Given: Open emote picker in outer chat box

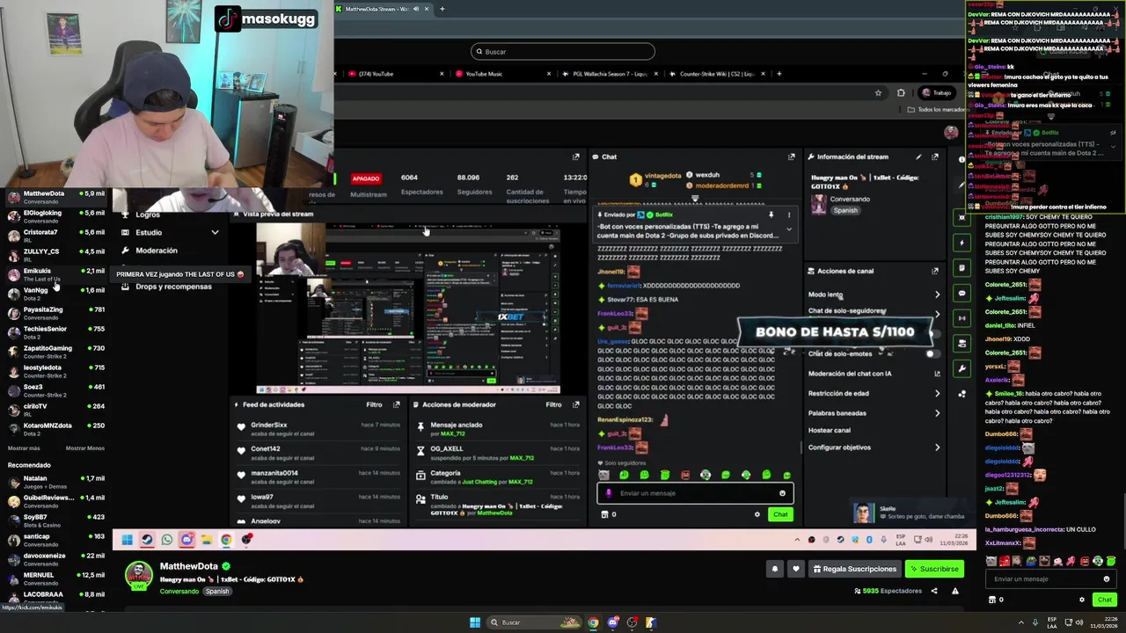Looking at the screenshot, I should coord(1107,578).
